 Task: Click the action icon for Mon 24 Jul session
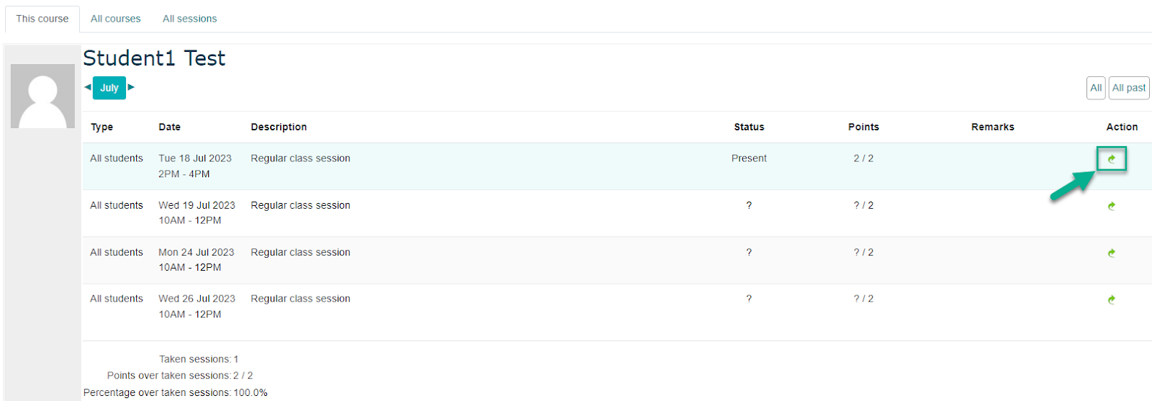(x=1112, y=253)
